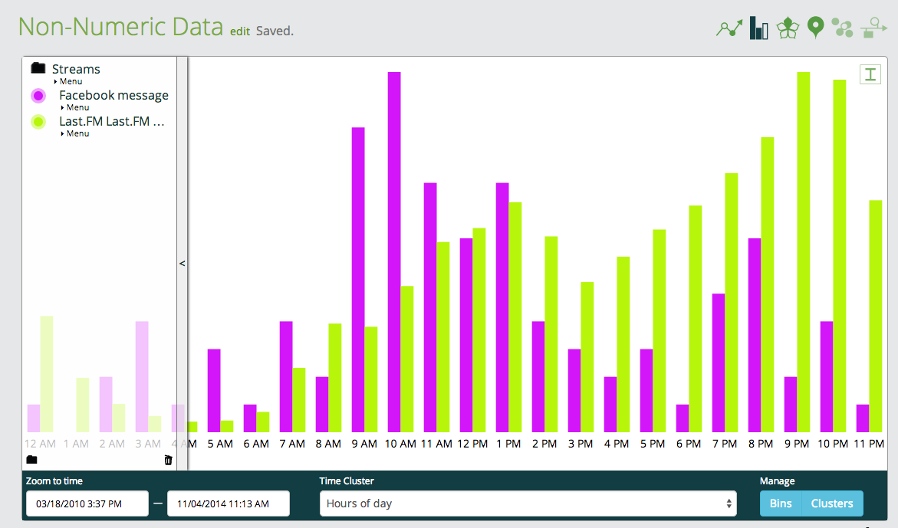Screen dimensions: 898x528
Task: Click the edit link beside title
Action: (x=240, y=31)
